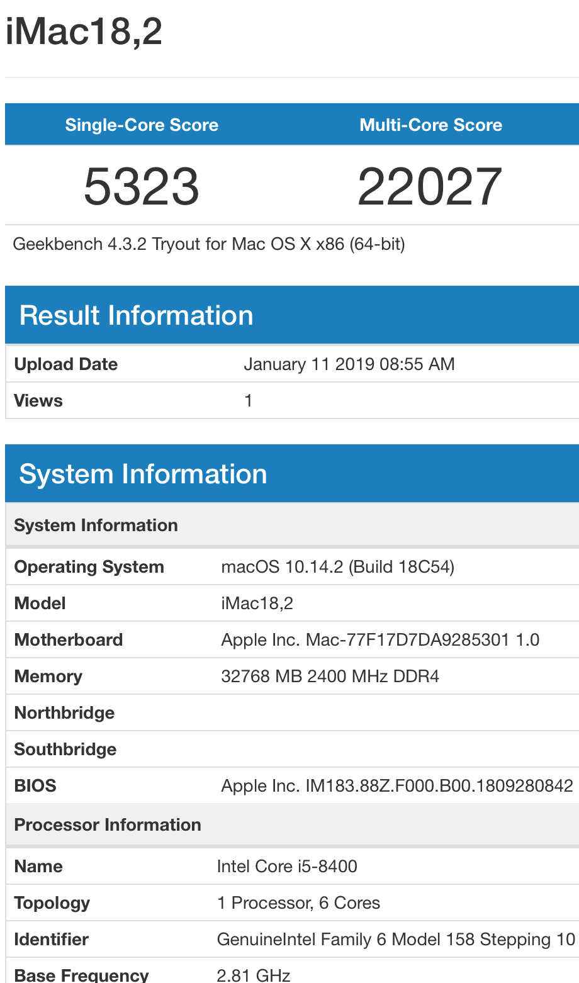The height and width of the screenshot is (983, 579).
Task: Click the processor name Intel Core i5-8400
Action: pyautogui.click(x=287, y=867)
